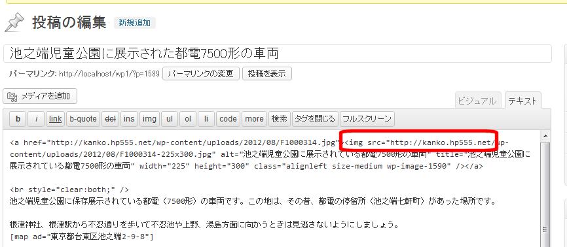The width and height of the screenshot is (567, 247).
Task: Insert italic tag with i button
Action: [36, 119]
